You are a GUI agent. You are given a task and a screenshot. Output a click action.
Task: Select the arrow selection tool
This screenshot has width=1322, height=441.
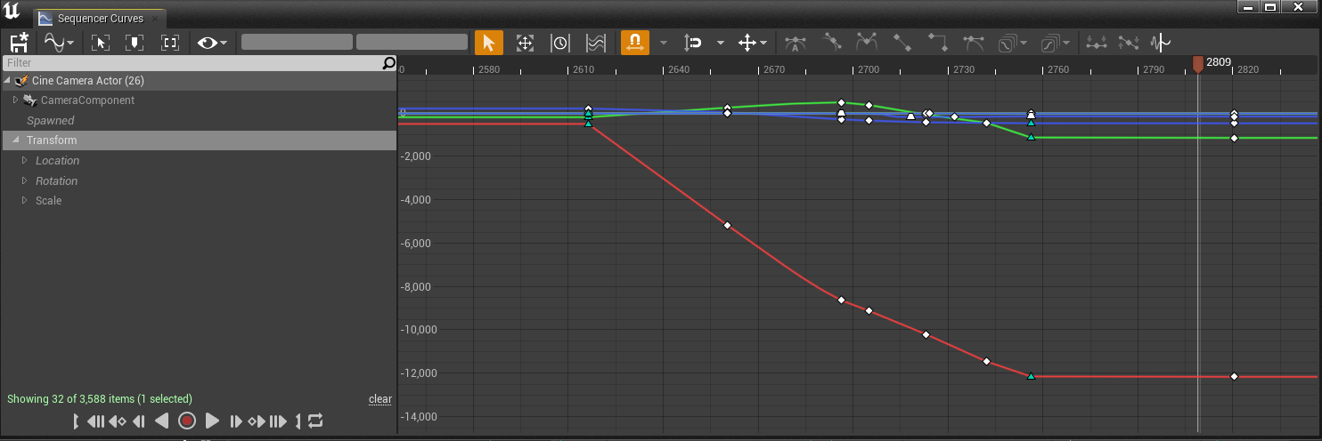point(488,42)
